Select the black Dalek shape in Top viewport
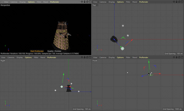 click(x=114, y=39)
